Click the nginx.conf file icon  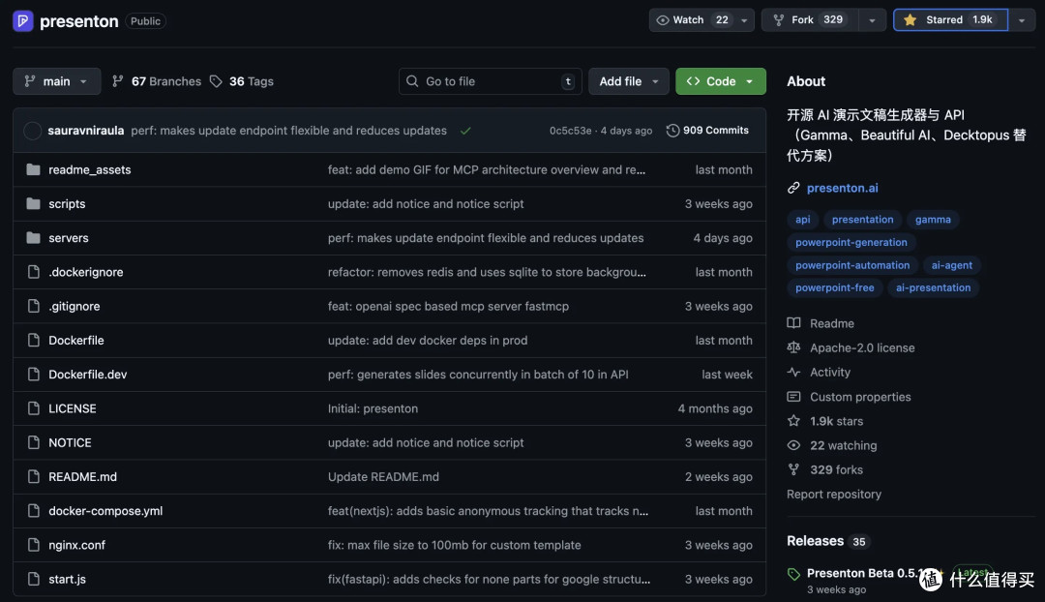coord(33,545)
